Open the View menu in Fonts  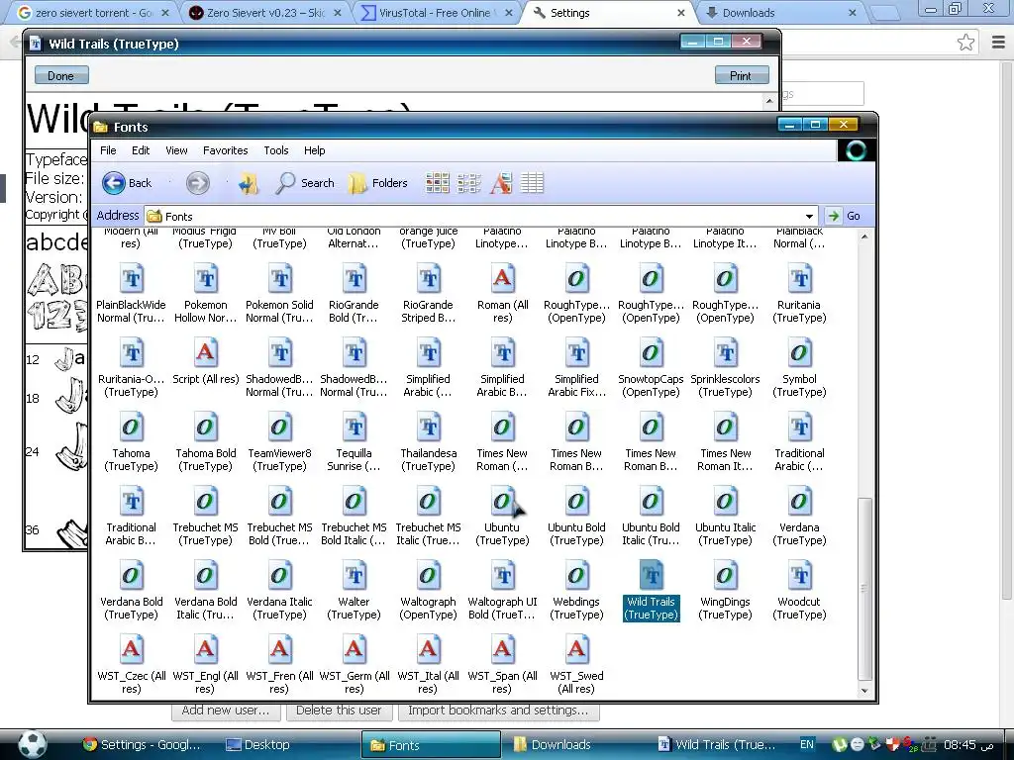[x=176, y=150]
